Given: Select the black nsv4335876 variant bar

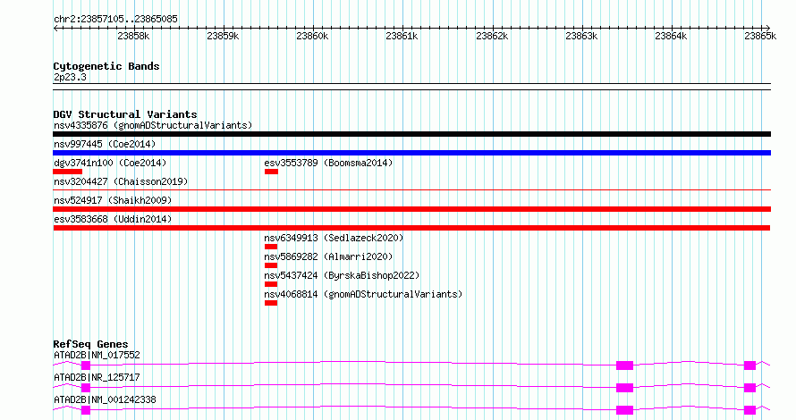Looking at the screenshot, I should [411, 134].
